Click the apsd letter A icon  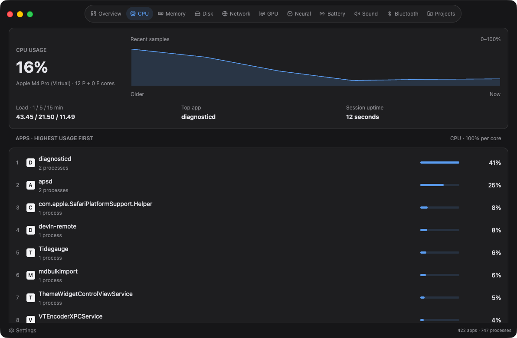[31, 185]
